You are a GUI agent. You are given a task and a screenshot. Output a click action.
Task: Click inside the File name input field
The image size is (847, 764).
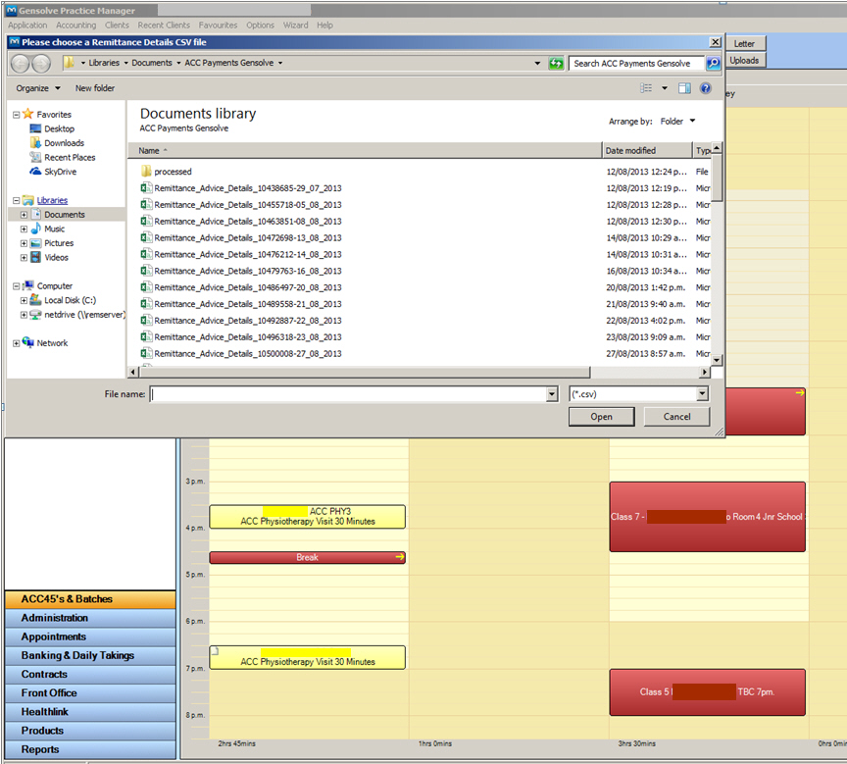pos(348,394)
